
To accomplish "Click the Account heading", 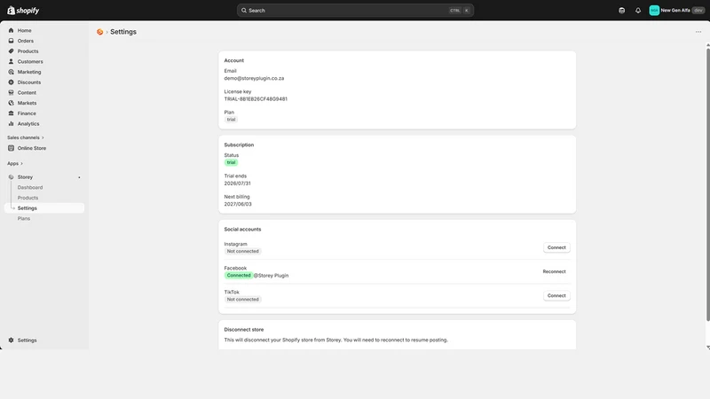I will 233,60.
